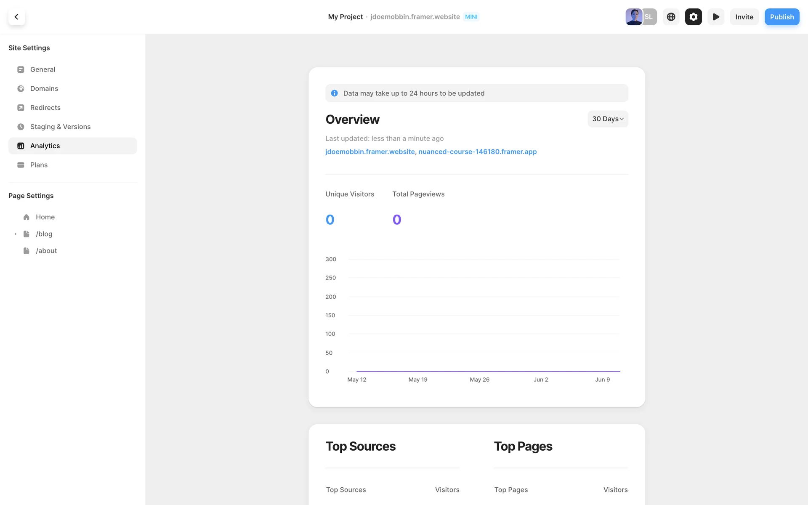Expand the /blog page tree
The width and height of the screenshot is (808, 505).
click(16, 234)
